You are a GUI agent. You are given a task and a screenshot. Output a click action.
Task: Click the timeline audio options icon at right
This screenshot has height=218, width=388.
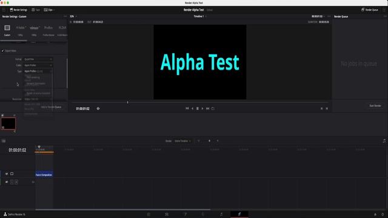(x=384, y=141)
